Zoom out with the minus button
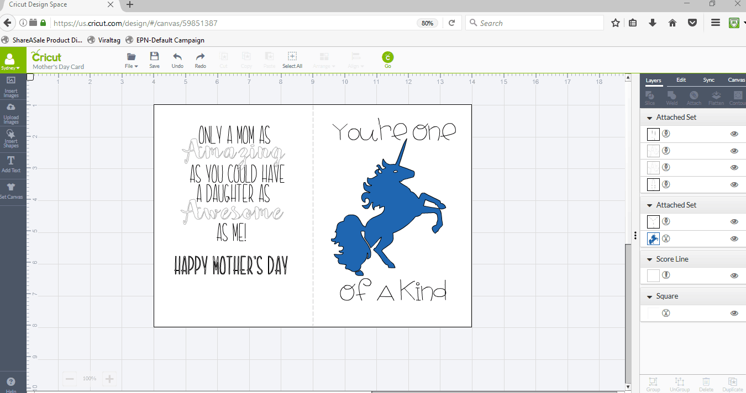Viewport: 746px width, 393px height. (70, 379)
